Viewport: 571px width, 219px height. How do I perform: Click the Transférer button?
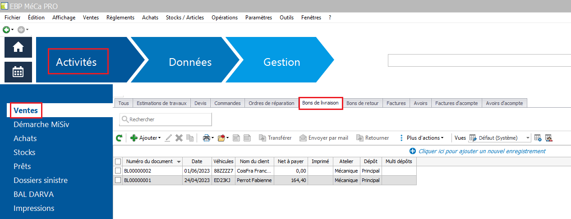[x=275, y=138]
